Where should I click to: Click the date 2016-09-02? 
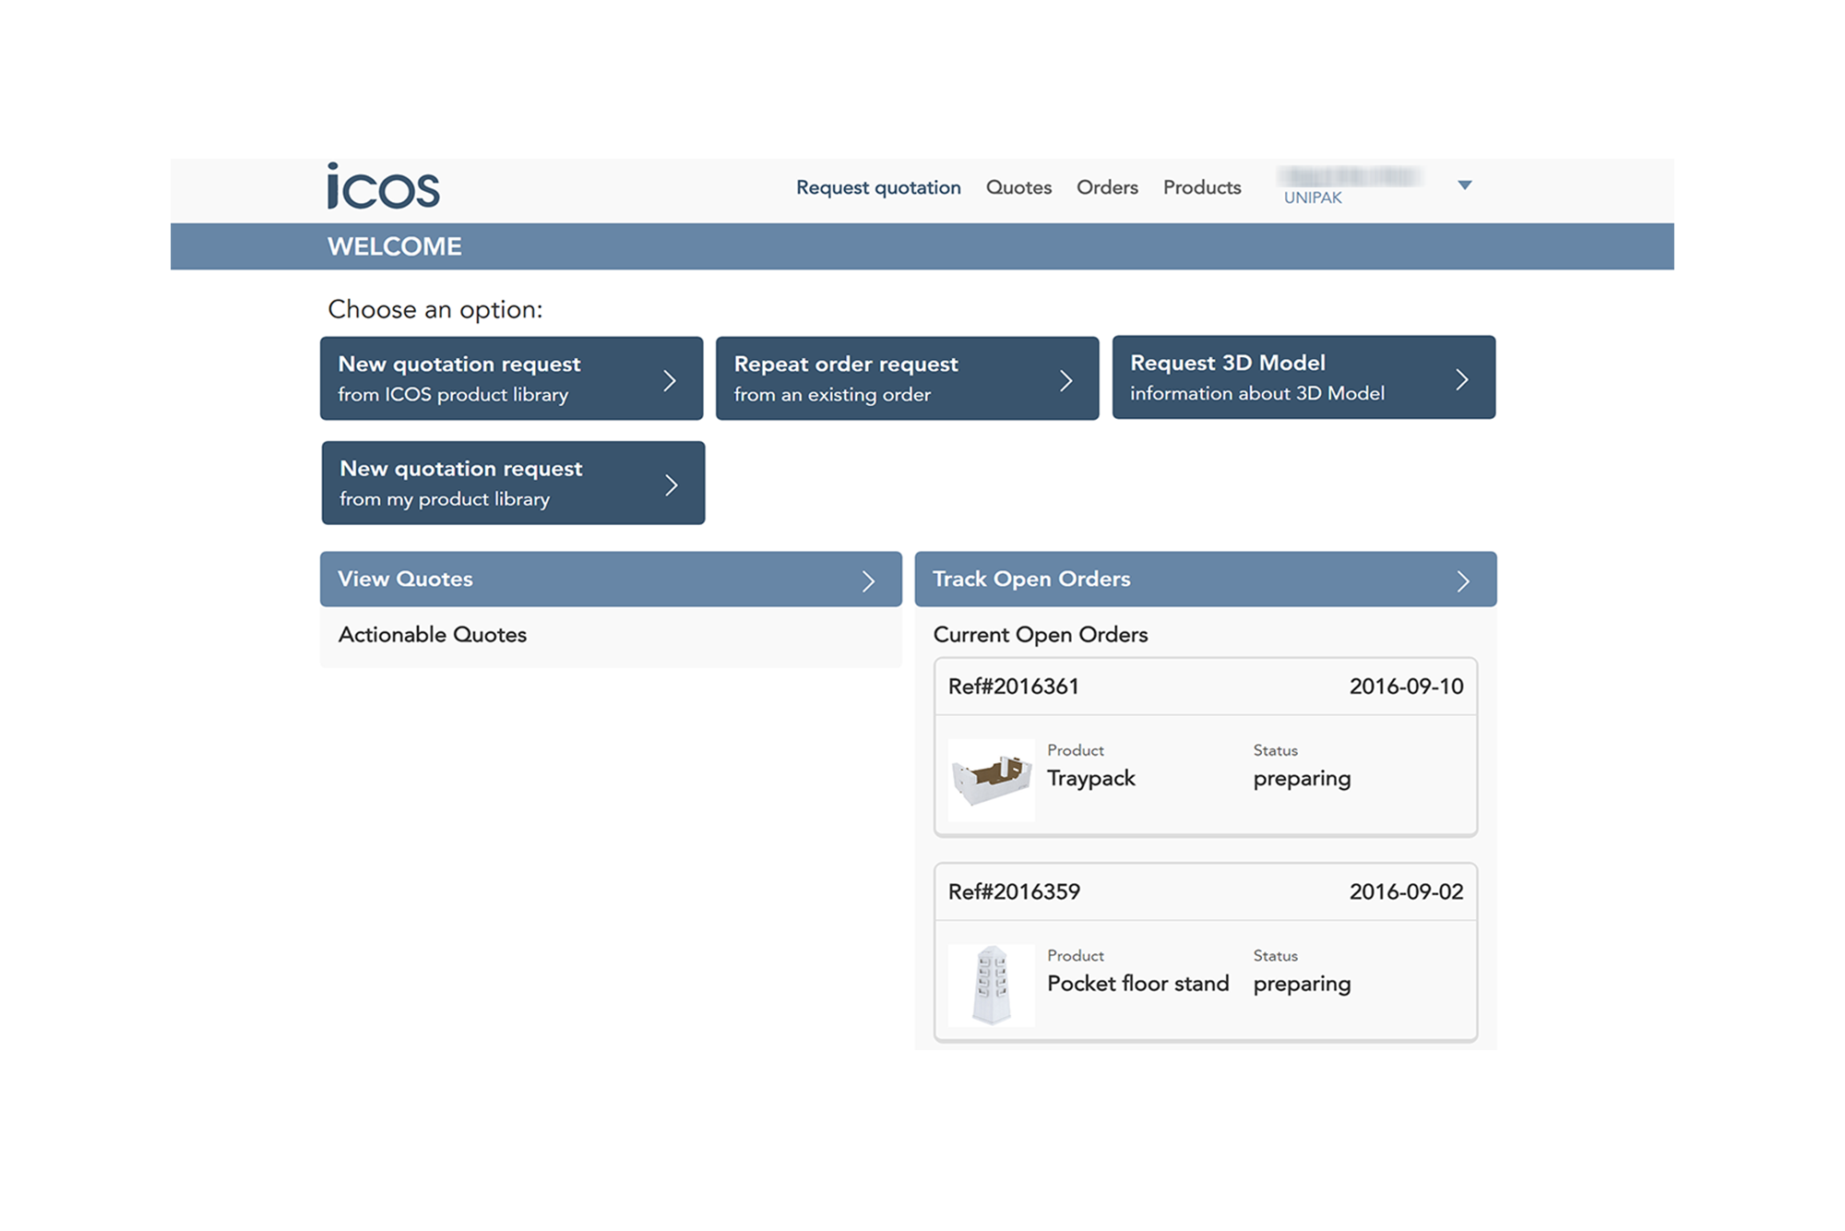click(1406, 891)
